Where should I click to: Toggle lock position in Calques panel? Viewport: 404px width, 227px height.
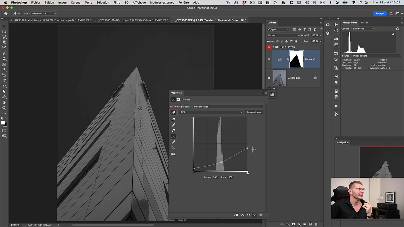(x=286, y=41)
